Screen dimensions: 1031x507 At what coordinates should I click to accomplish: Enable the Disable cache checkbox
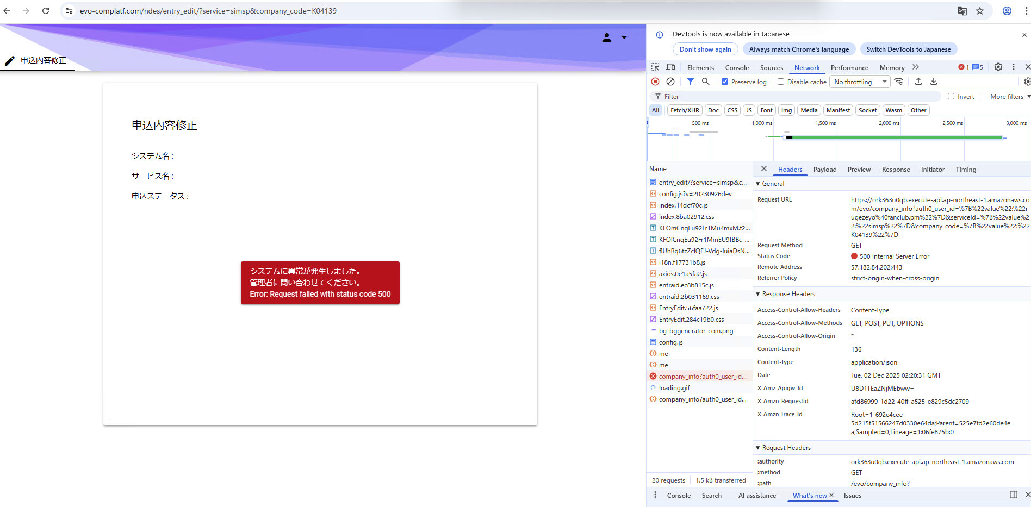781,82
